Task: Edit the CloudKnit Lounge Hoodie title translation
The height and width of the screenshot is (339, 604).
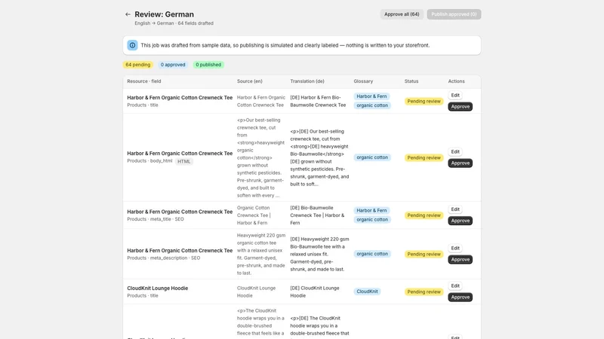Action: [455, 286]
